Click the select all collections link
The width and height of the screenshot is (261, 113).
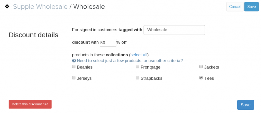pos(139,55)
